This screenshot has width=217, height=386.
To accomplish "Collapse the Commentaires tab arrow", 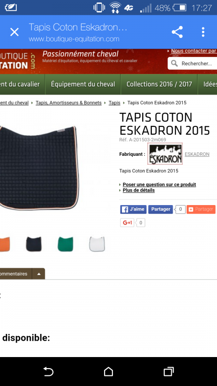I will click(39, 274).
